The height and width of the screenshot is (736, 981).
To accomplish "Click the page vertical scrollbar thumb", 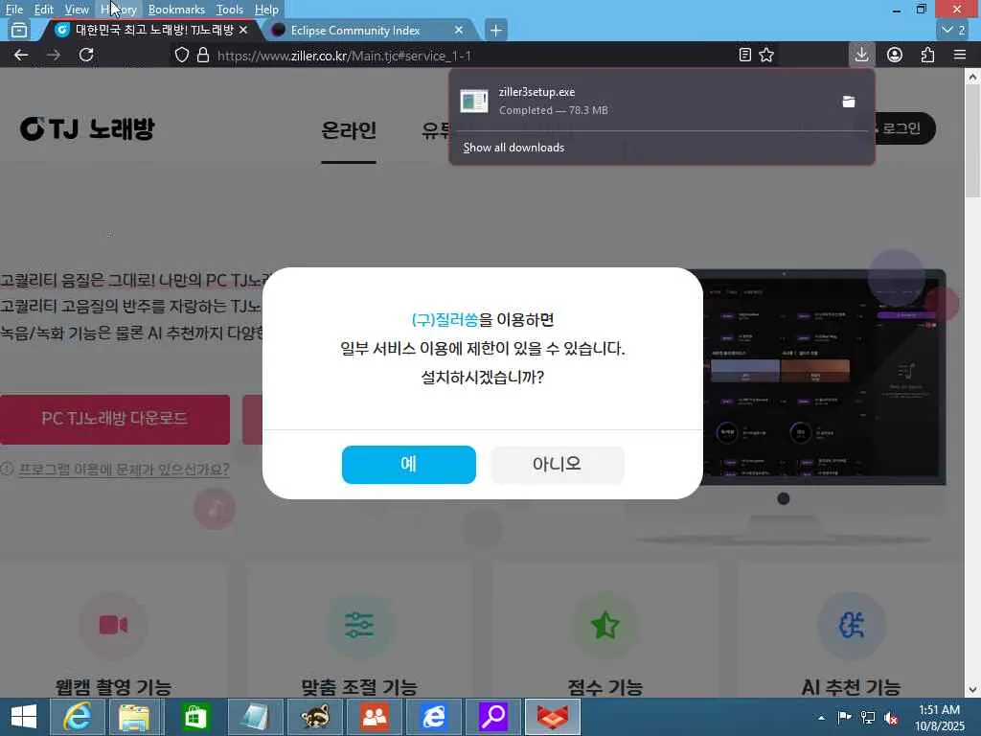I will coord(972,142).
